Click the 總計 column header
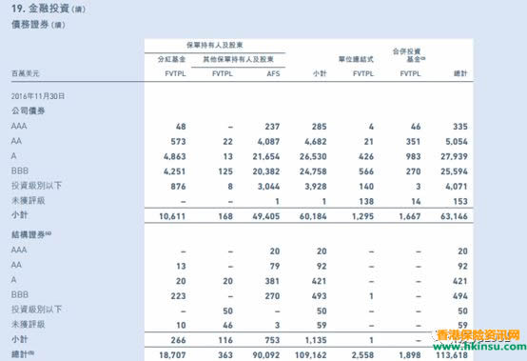527x361 pixels. click(x=460, y=73)
